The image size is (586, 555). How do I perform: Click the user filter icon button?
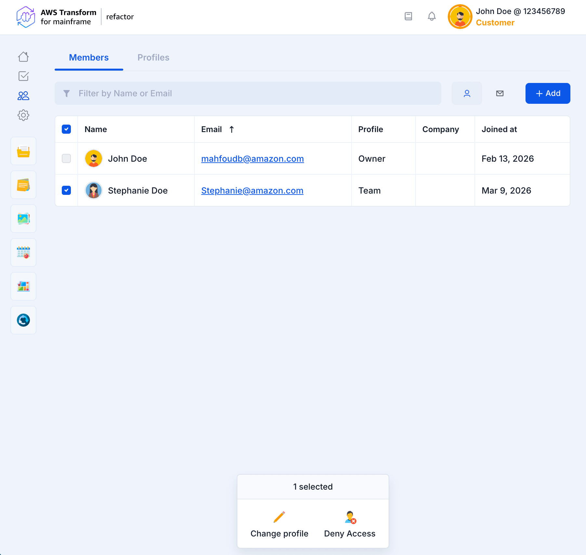click(467, 93)
